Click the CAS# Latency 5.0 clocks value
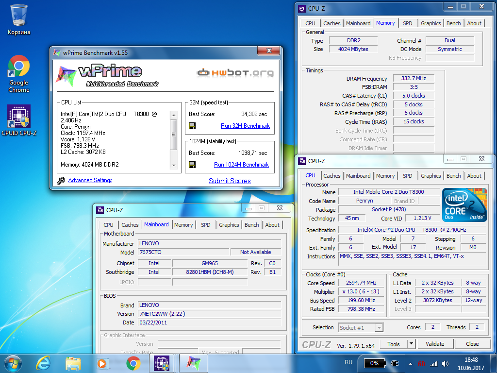The width and height of the screenshot is (497, 373). click(x=414, y=96)
